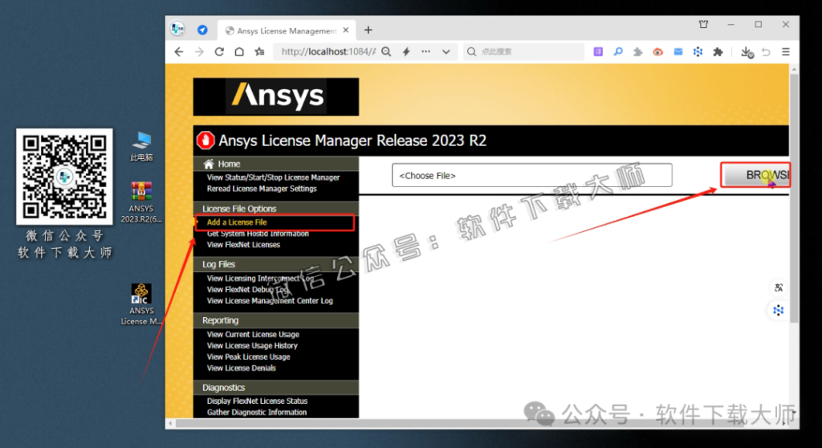Click the browser profile avatar icon

[x=177, y=29]
